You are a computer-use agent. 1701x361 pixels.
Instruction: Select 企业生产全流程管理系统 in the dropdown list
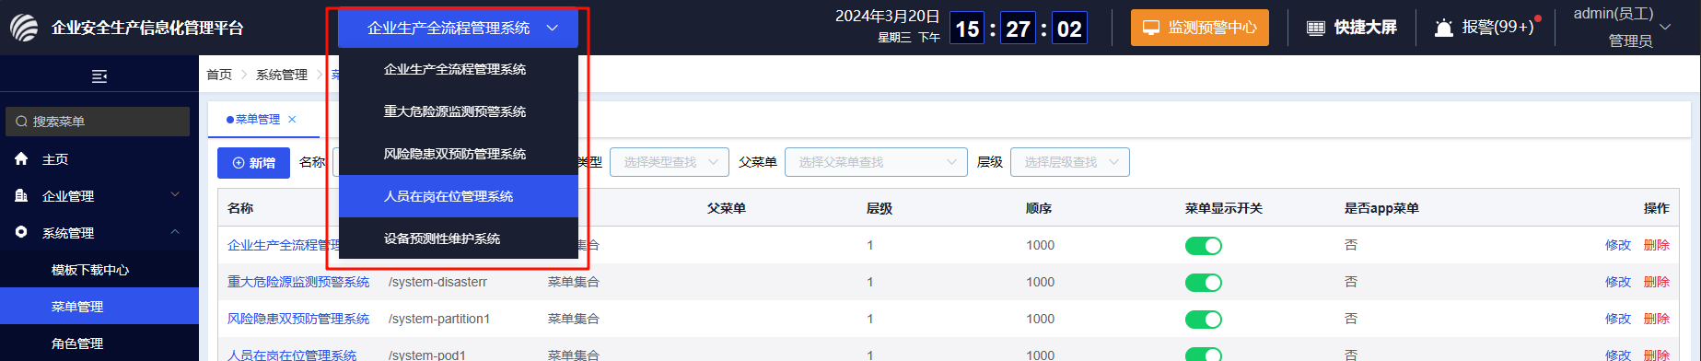click(x=458, y=69)
